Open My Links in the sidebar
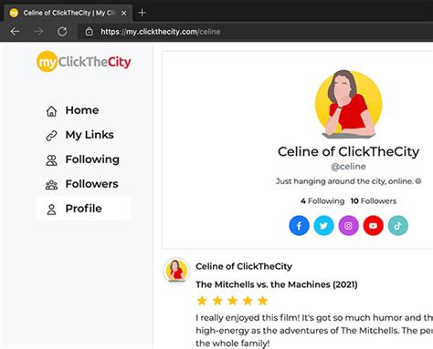433x349 pixels. click(x=84, y=135)
